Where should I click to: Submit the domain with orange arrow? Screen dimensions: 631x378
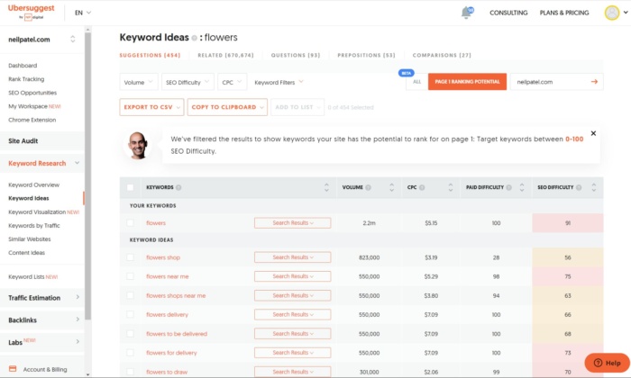pyautogui.click(x=594, y=82)
